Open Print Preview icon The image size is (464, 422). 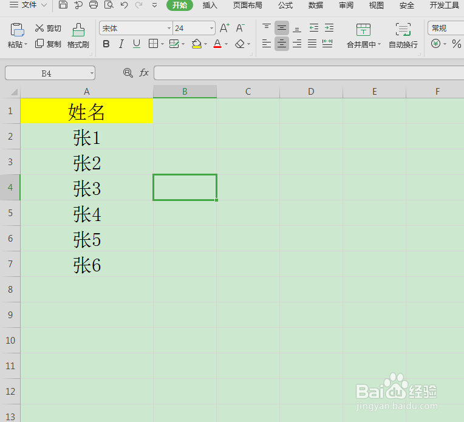[109, 5]
